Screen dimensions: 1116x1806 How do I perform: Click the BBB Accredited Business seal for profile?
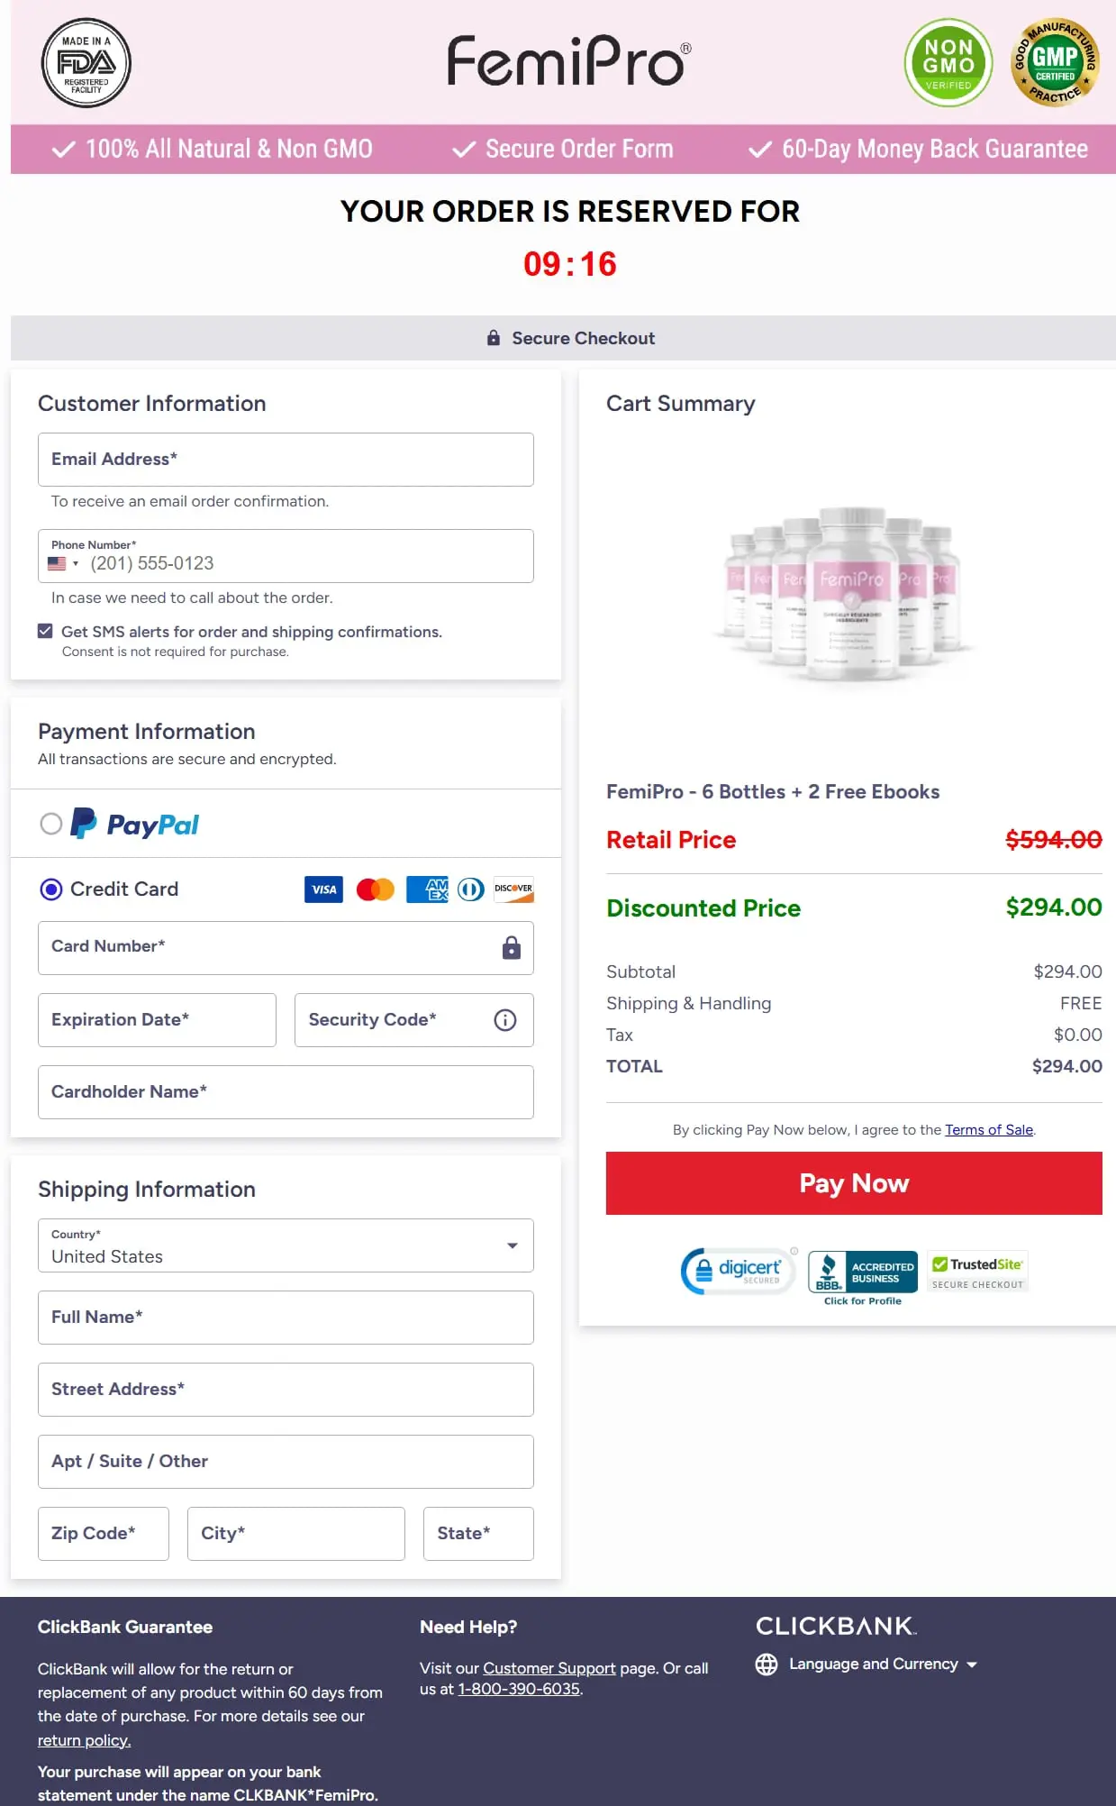(x=861, y=1271)
